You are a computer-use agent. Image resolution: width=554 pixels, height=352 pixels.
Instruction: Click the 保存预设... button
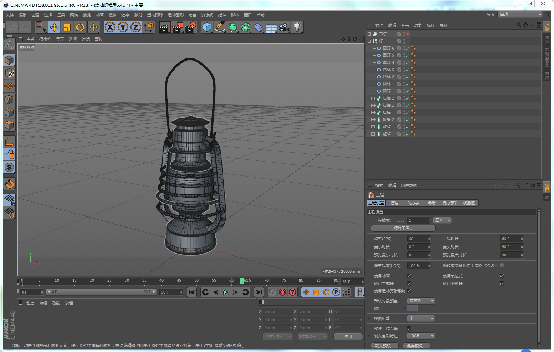click(416, 346)
